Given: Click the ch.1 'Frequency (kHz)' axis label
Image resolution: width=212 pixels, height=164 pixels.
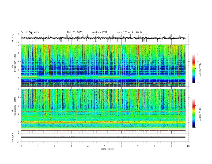Looking at the screenshot, I should [x=15, y=62].
